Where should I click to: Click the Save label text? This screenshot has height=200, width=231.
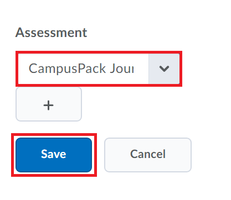point(54,154)
